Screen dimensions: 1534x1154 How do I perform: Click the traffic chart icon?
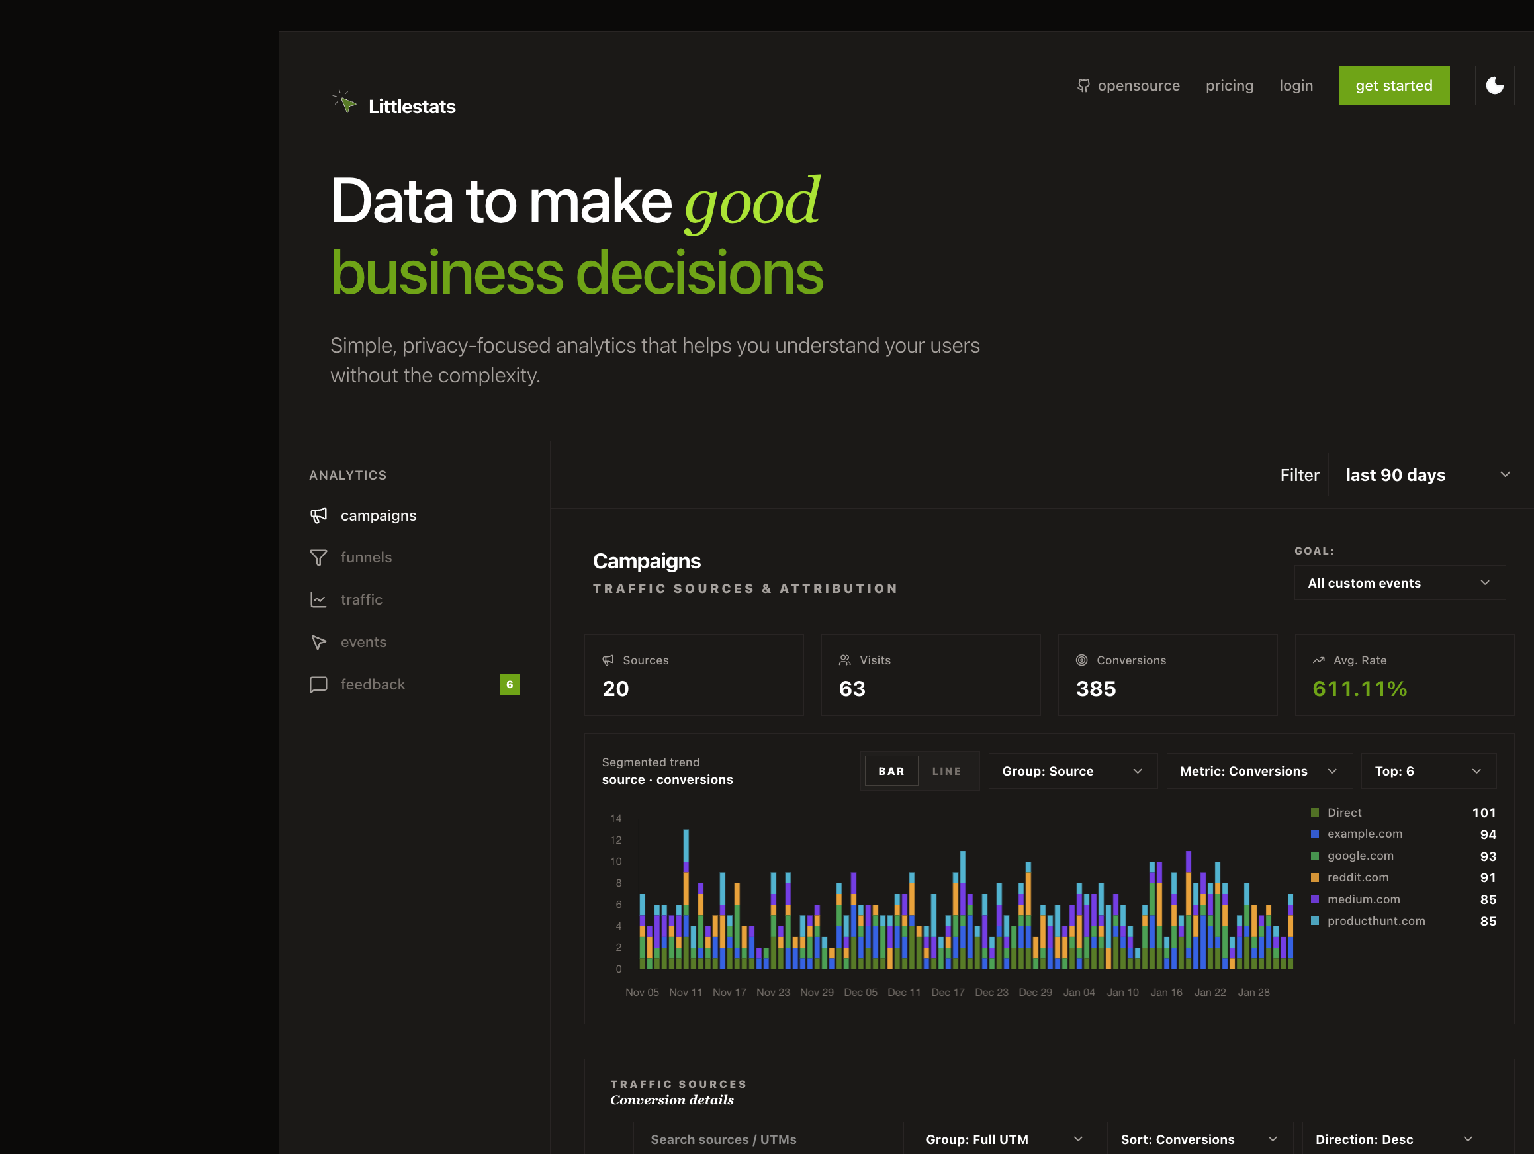[x=318, y=600]
